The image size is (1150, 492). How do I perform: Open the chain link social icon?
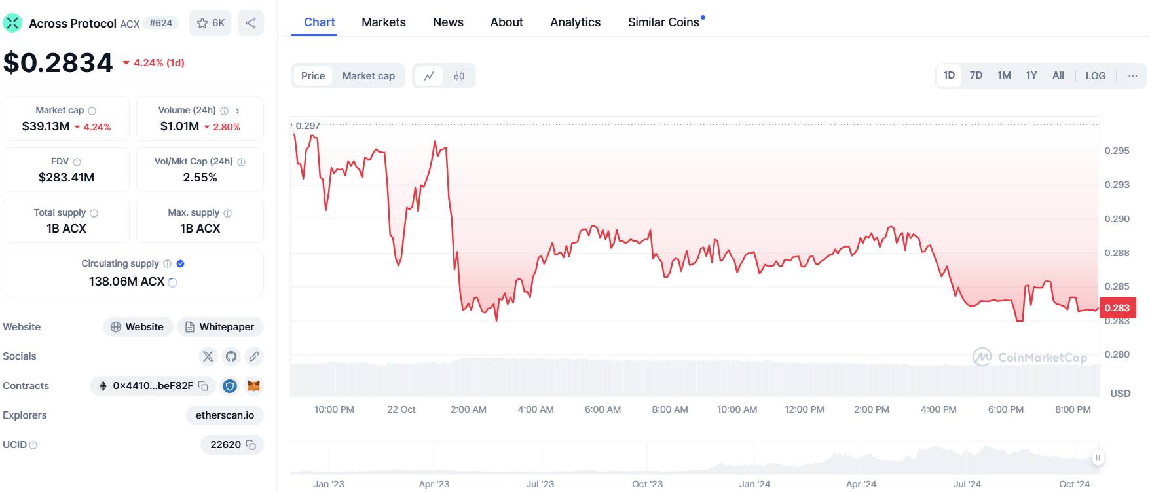click(254, 356)
